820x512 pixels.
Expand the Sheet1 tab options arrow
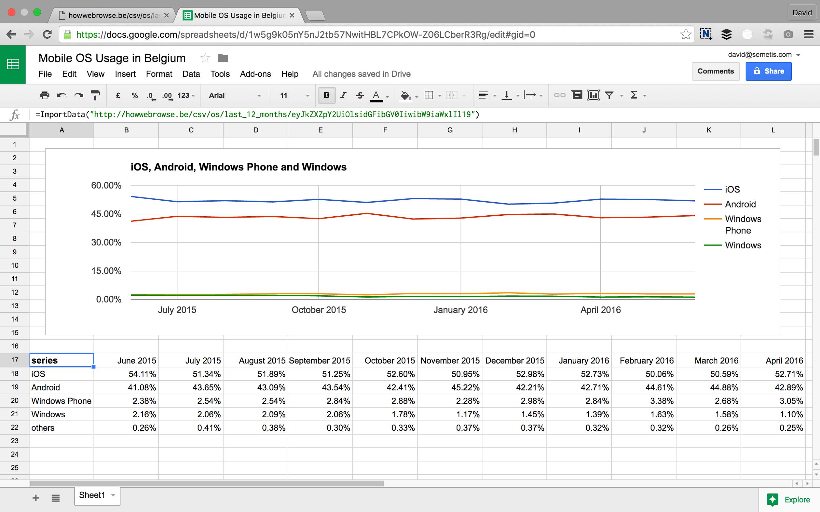[113, 495]
